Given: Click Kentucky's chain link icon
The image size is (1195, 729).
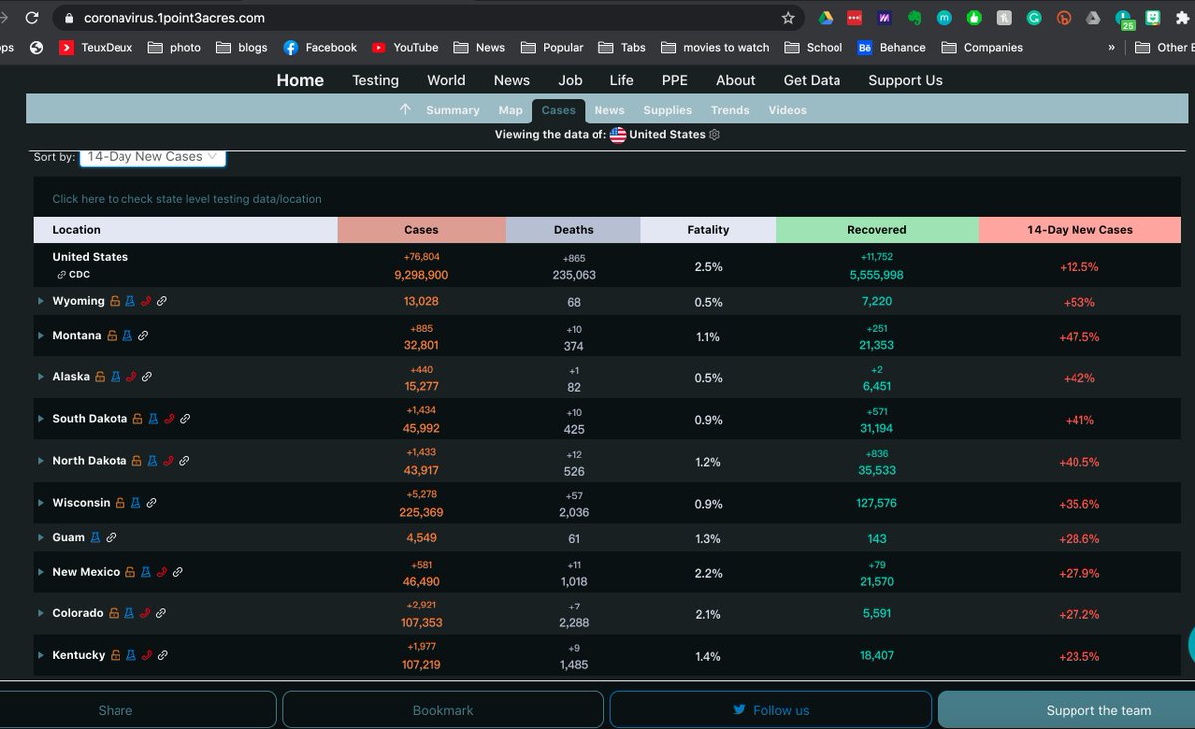Looking at the screenshot, I should pos(163,655).
